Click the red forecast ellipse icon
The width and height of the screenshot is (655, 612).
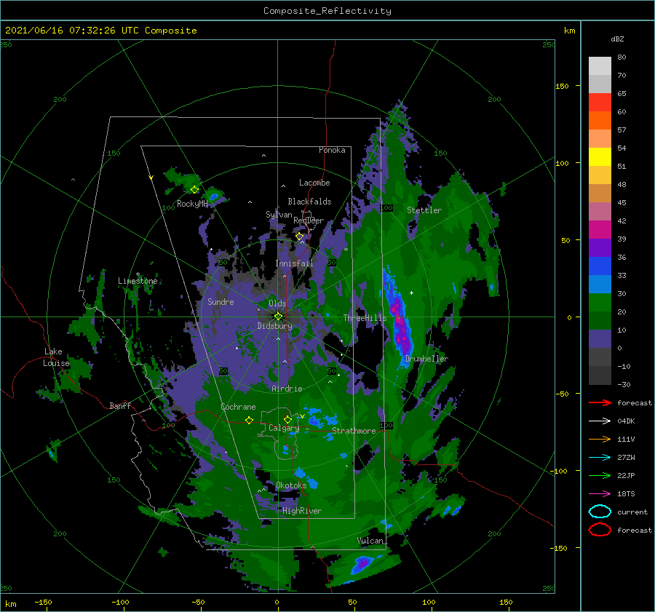(x=600, y=530)
